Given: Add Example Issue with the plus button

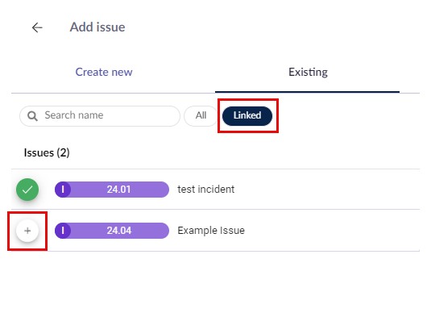Looking at the screenshot, I should point(27,231).
